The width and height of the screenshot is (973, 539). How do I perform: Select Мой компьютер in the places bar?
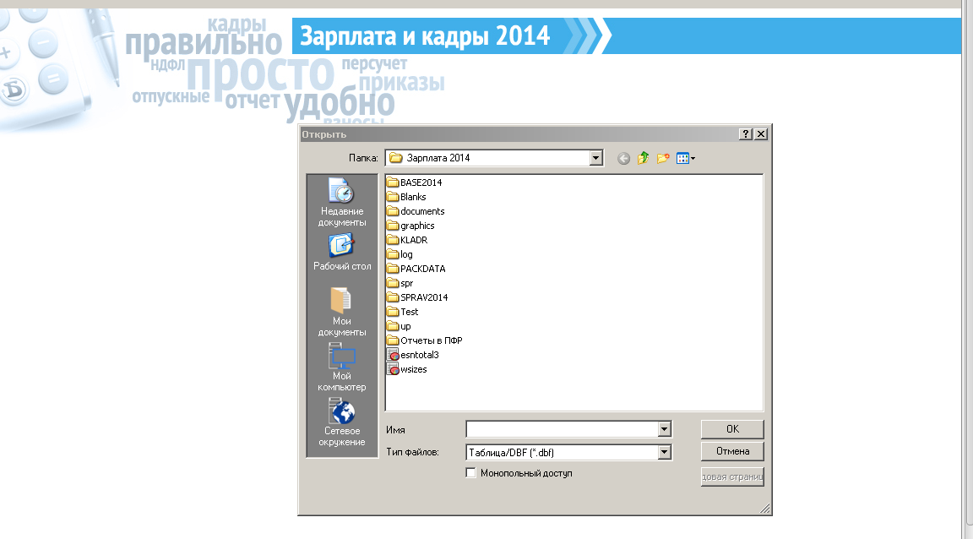pos(342,367)
